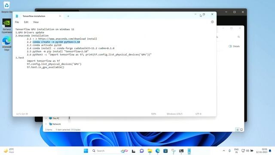The width and height of the screenshot is (275, 155).
Task: Click the Notepad document icon in tab
Action: click(17, 16)
